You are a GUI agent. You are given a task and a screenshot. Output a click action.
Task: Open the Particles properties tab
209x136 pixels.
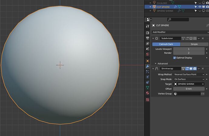(x=148, y=71)
